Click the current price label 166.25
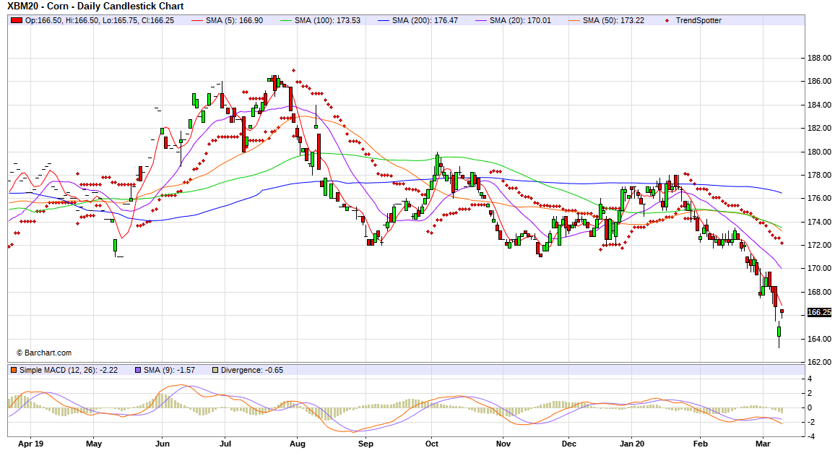 click(818, 313)
